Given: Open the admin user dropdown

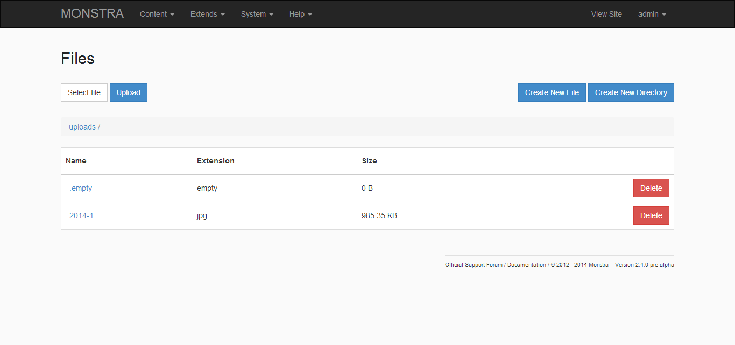Looking at the screenshot, I should 652,15.
